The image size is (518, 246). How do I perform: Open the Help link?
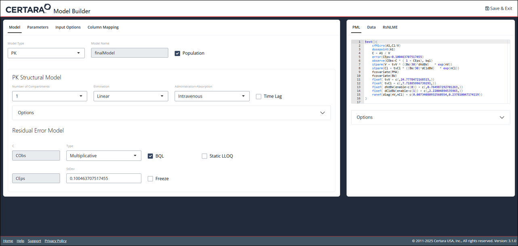click(x=20, y=241)
